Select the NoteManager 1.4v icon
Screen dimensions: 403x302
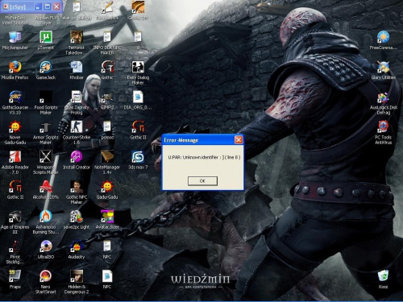107,157
